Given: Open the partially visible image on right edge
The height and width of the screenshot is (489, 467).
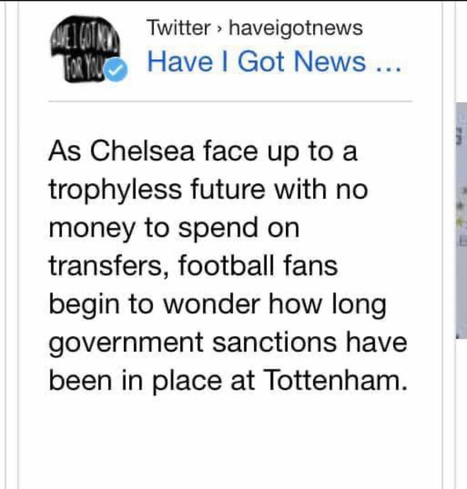Looking at the screenshot, I should 461,220.
